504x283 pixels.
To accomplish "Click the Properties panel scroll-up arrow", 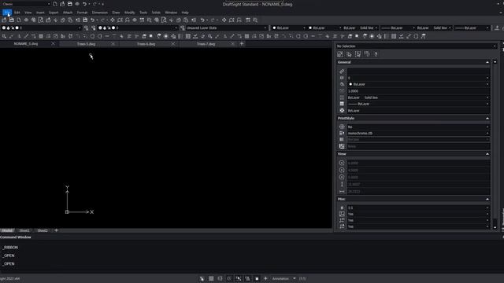I will [495, 62].
